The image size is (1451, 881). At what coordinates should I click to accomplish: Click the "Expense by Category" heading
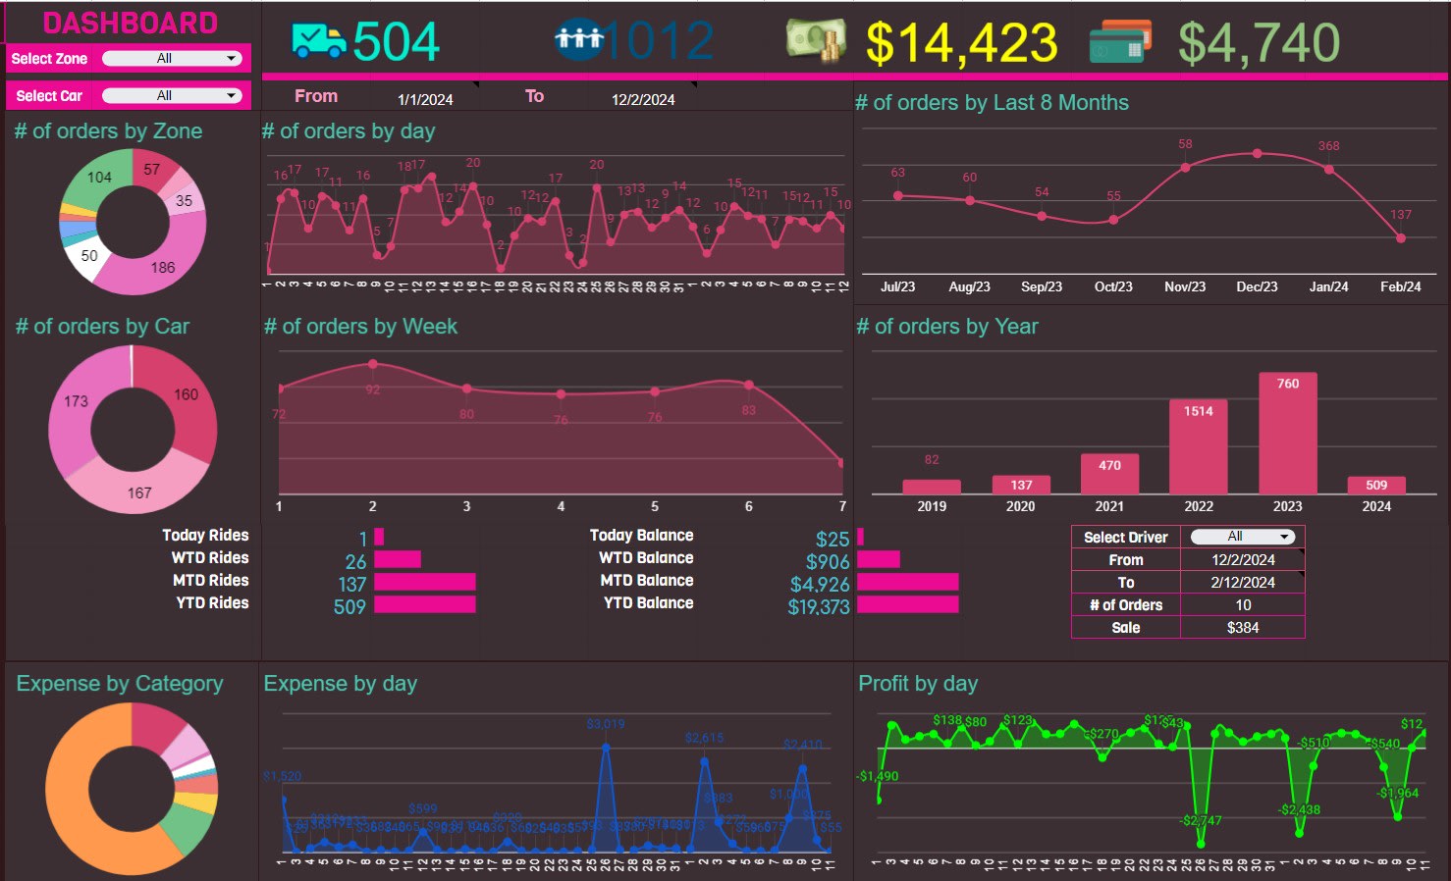pos(120,684)
